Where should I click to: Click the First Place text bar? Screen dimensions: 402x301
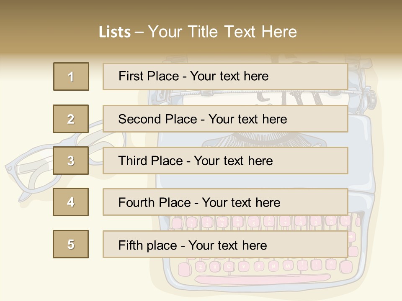tap(225, 77)
